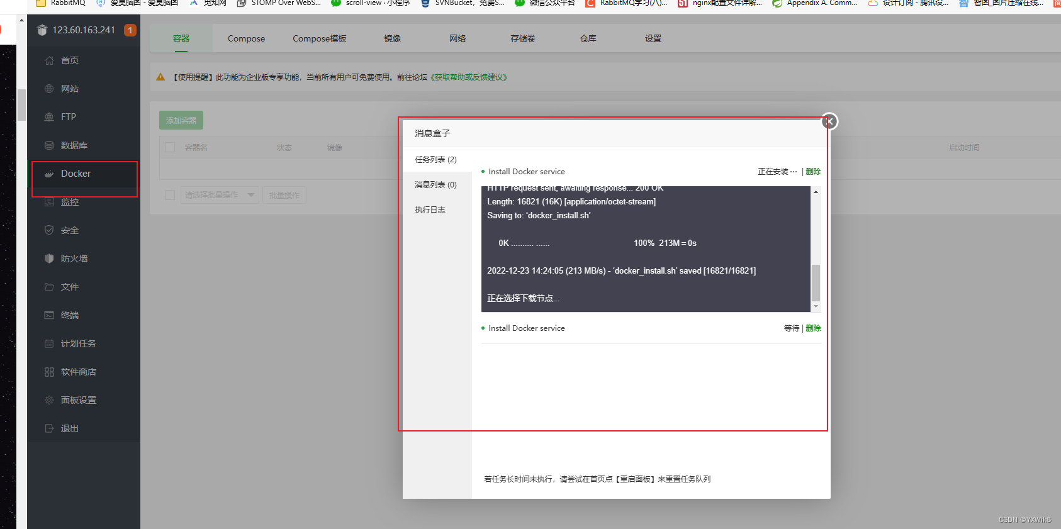Open the 文件 files folder icon
The image size is (1061, 529).
pos(49,287)
